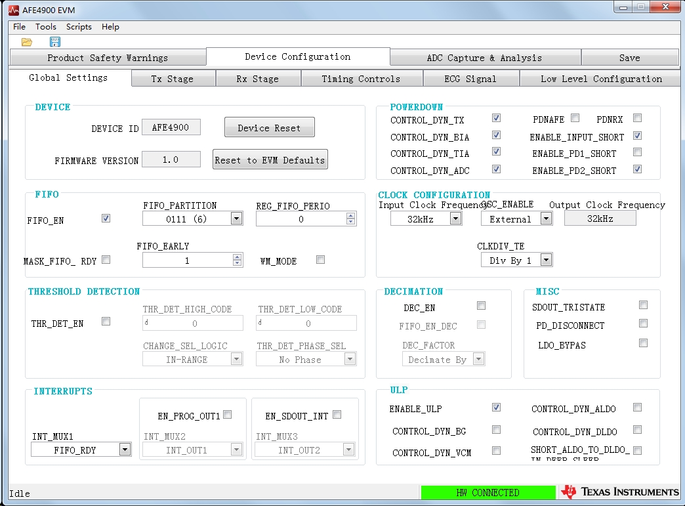Image resolution: width=685 pixels, height=506 pixels.
Task: Decrement FIFO_EARLY spinner down arrow
Action: point(238,263)
